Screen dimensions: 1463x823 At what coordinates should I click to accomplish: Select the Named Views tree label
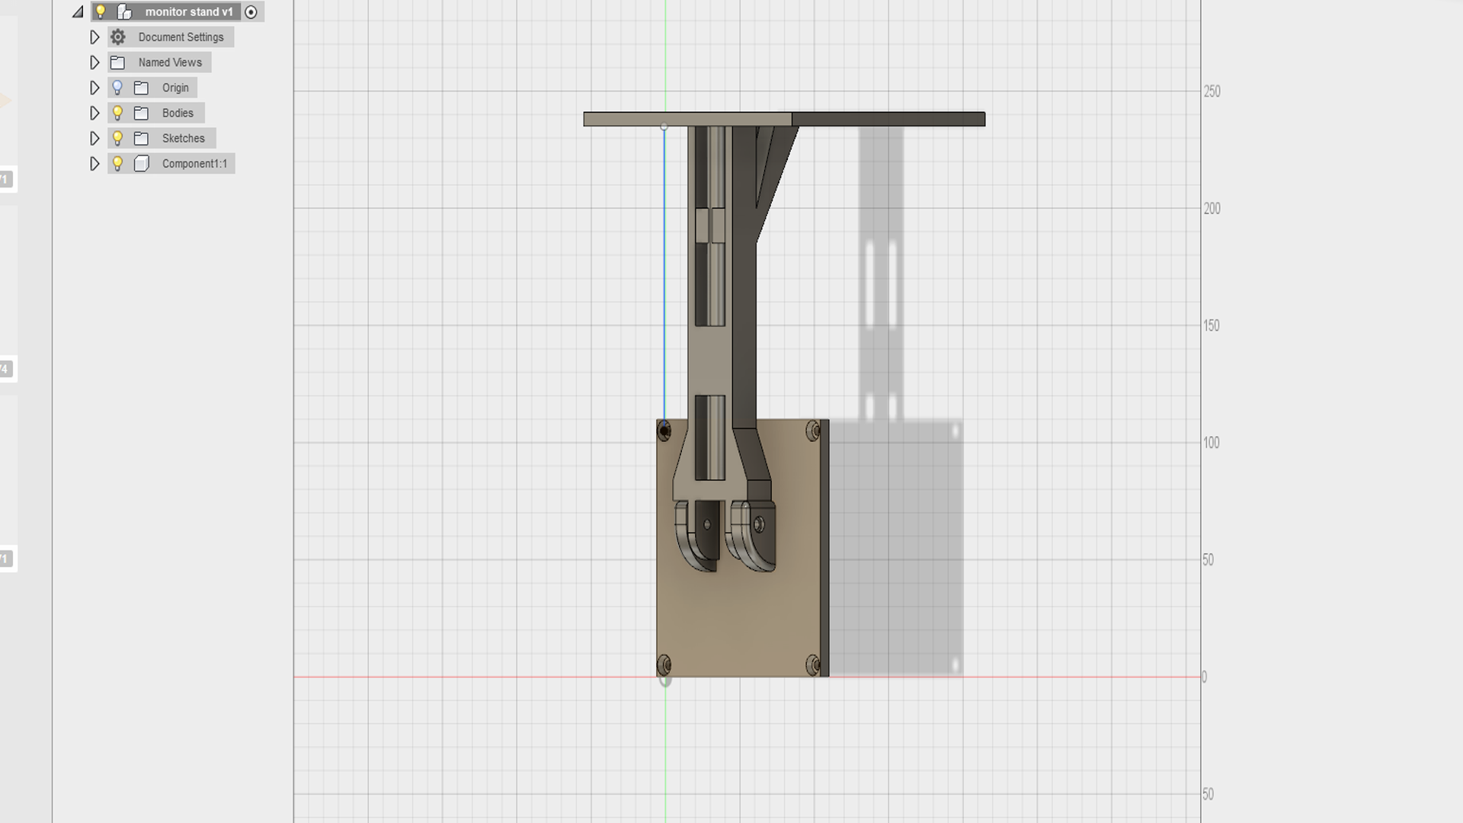pos(170,62)
